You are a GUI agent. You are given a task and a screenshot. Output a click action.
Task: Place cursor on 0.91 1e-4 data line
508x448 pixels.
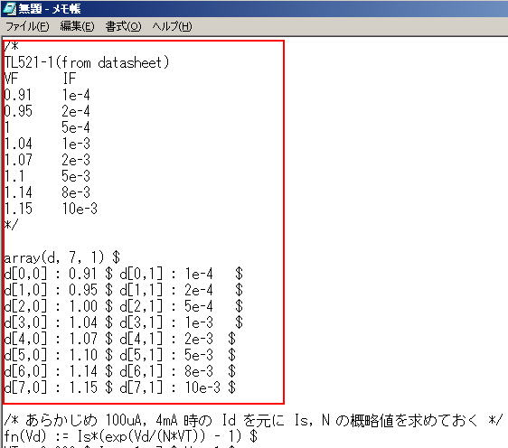(x=47, y=95)
